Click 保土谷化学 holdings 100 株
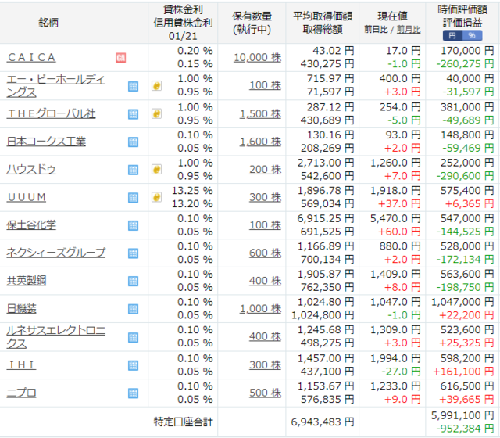The width and height of the screenshot is (500, 438). pyautogui.click(x=266, y=225)
